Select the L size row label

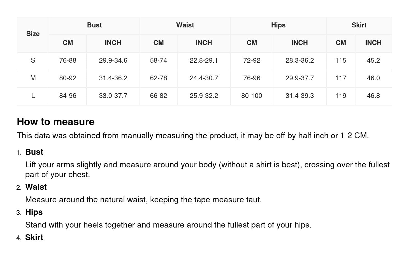[x=33, y=96]
